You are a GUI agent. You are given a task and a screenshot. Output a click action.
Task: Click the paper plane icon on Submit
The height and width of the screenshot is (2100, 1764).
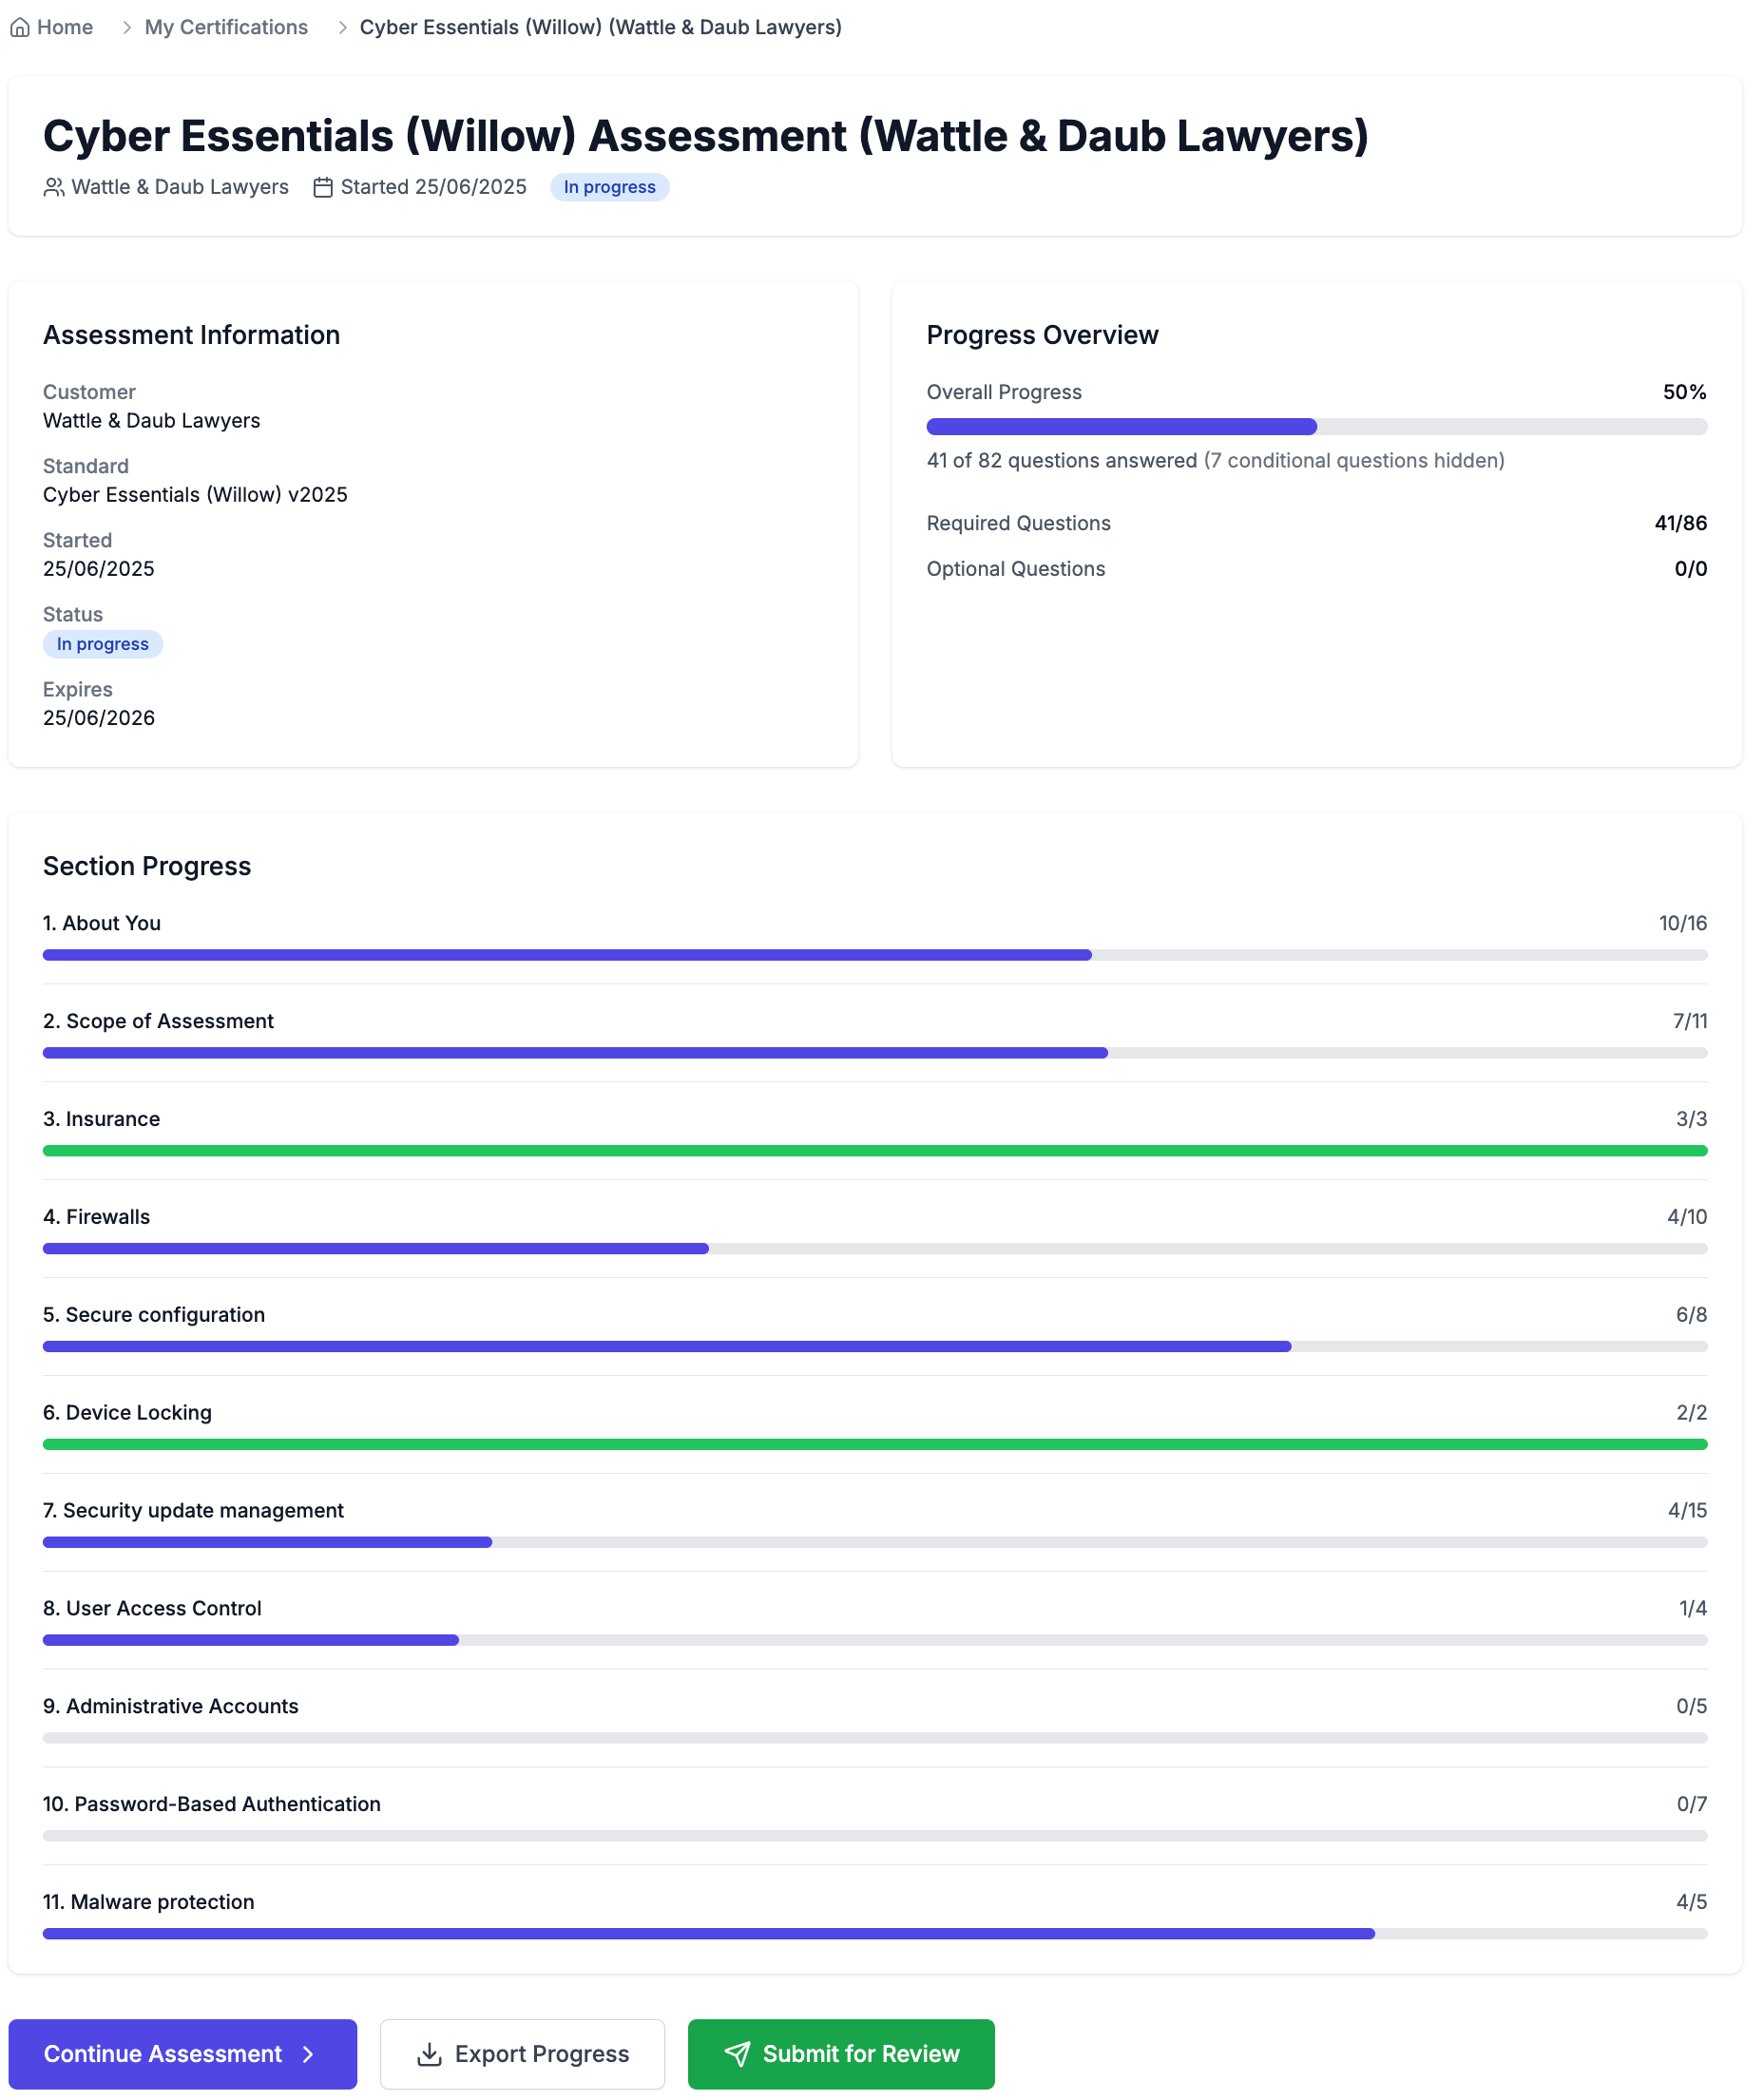tap(737, 2054)
